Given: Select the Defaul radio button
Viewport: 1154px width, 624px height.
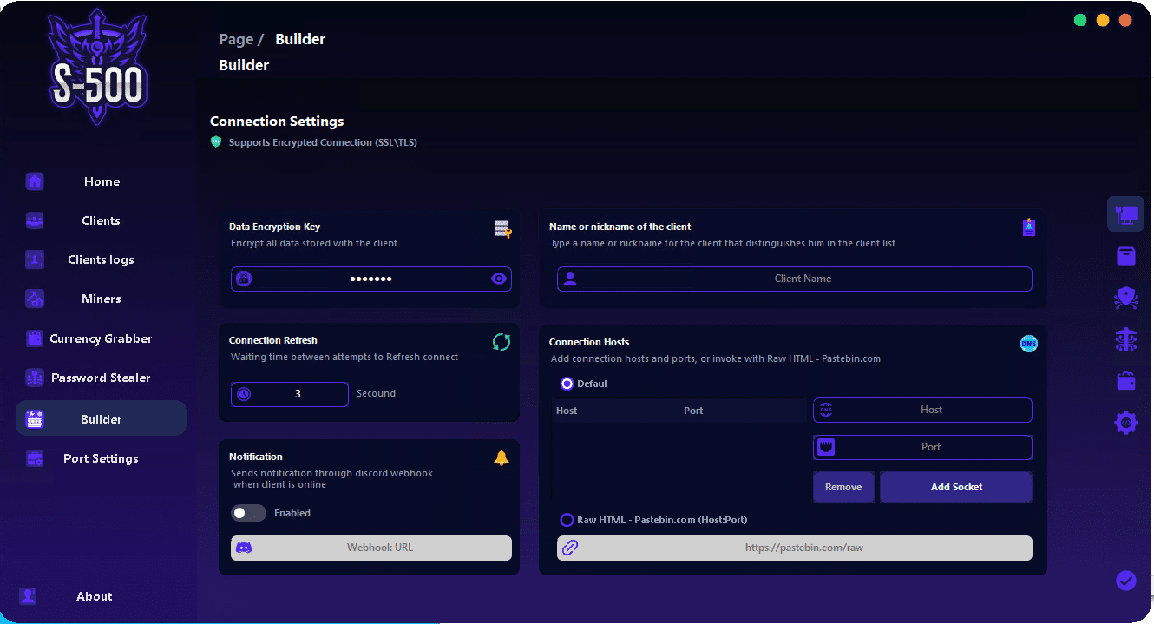Looking at the screenshot, I should pos(567,384).
